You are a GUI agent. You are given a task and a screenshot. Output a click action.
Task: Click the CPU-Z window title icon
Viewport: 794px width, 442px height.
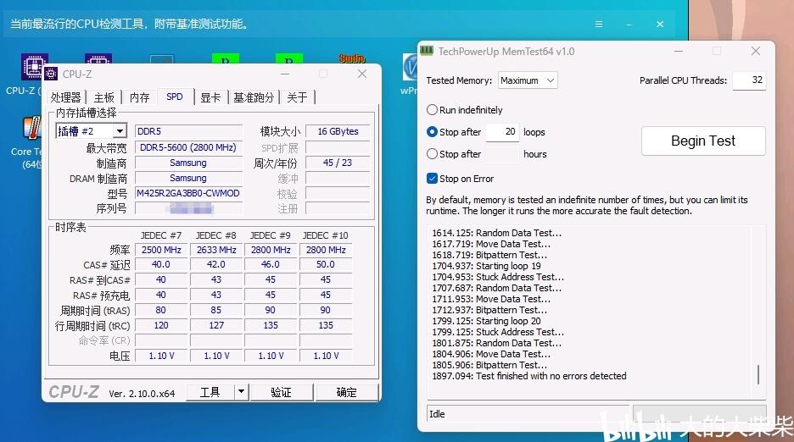(x=51, y=75)
